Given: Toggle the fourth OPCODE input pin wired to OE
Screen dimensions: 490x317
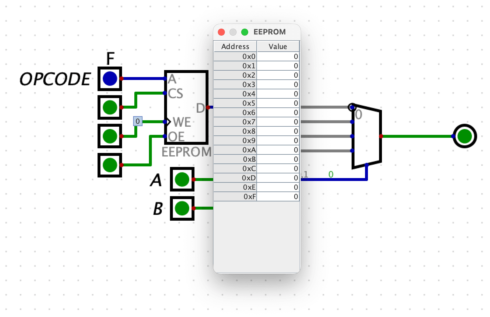Looking at the screenshot, I should pos(110,165).
